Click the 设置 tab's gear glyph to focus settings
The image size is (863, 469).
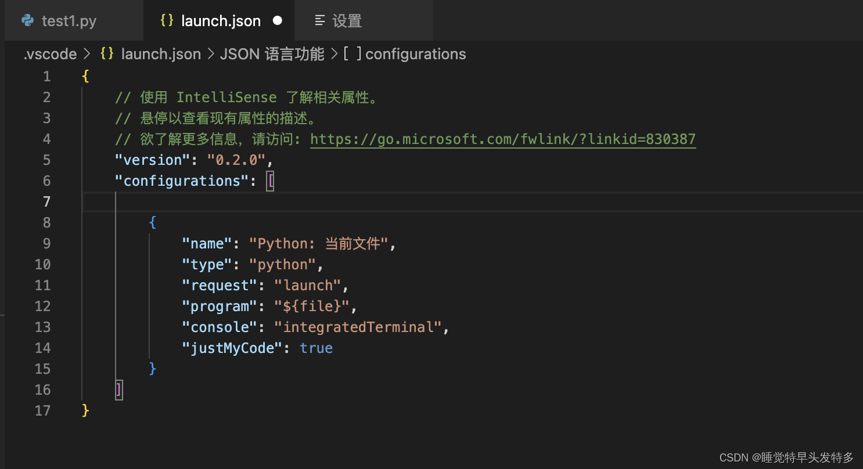(320, 20)
